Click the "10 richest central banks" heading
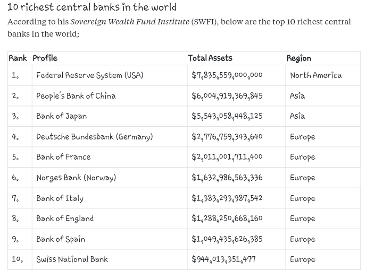 (91, 7)
